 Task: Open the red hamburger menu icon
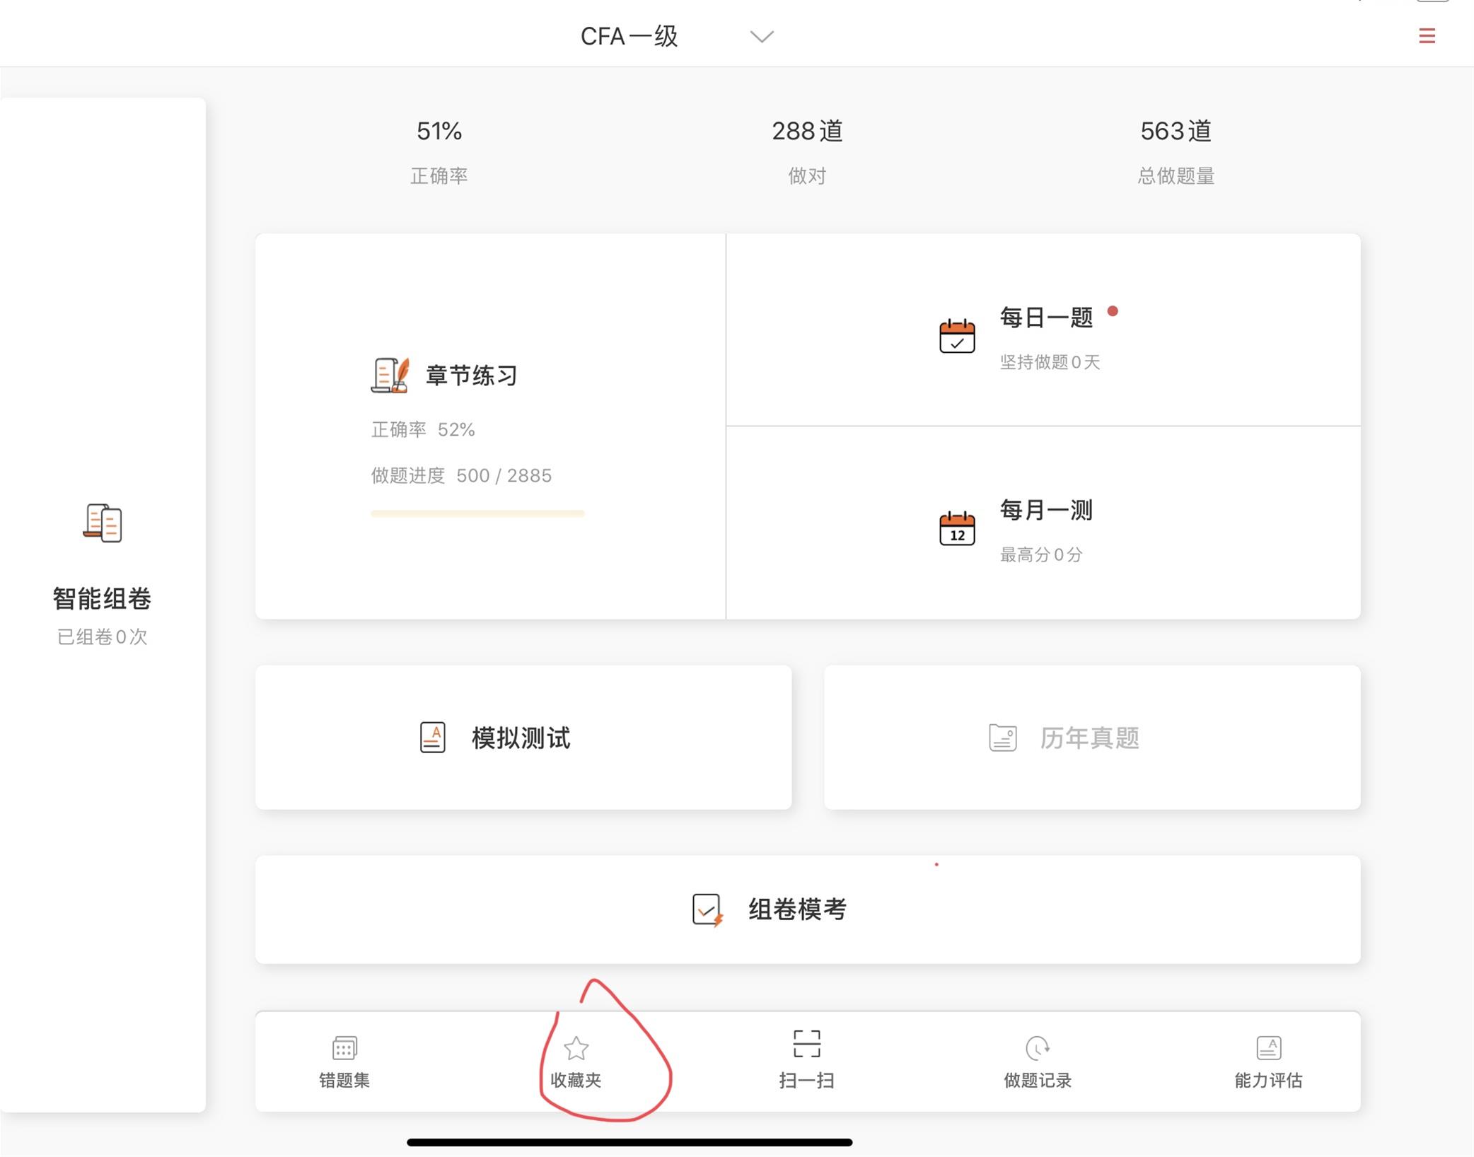[x=1427, y=36]
